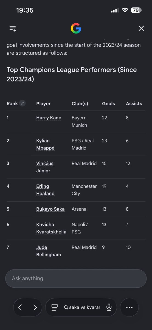Tap the magnifier search icon
Image resolution: width=152 pixels, height=330 pixels.
[66, 307]
